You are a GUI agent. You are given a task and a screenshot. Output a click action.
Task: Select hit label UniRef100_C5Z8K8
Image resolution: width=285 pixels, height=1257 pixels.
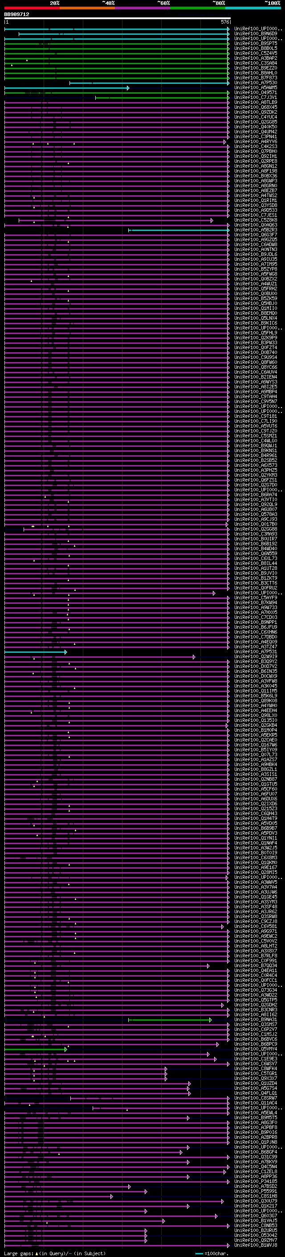click(256, 220)
